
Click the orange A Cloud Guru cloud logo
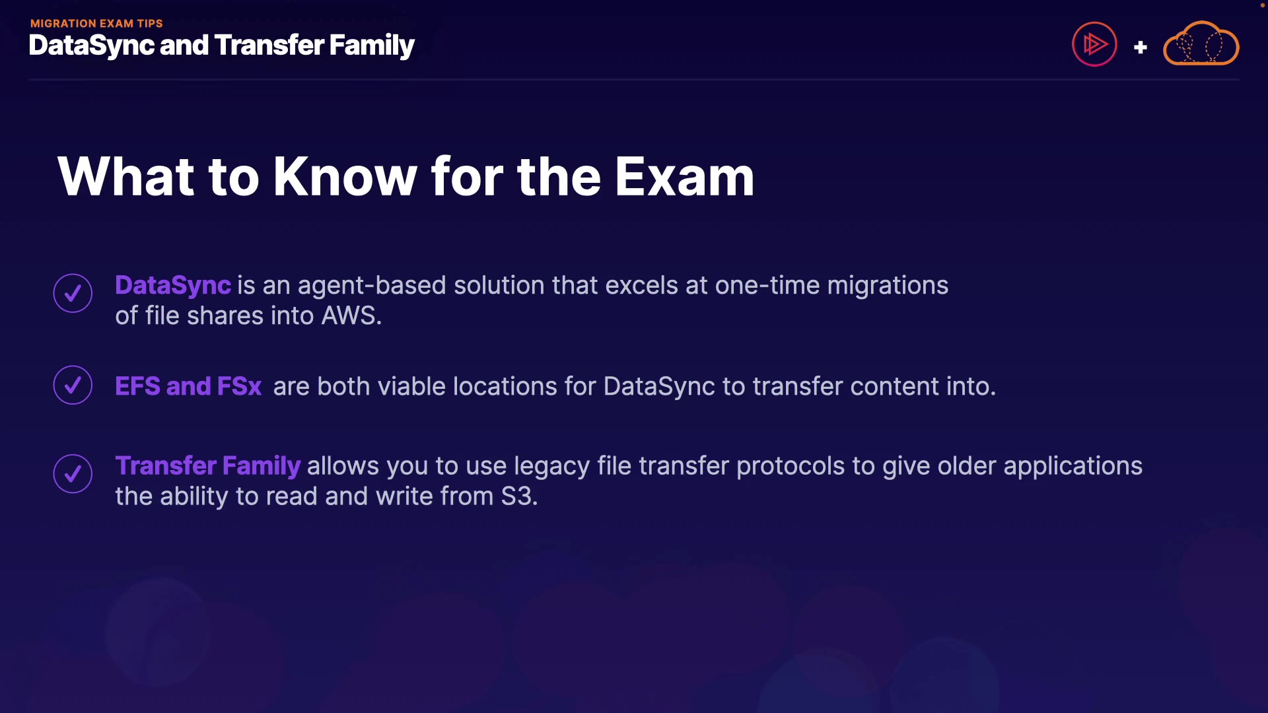point(1201,45)
